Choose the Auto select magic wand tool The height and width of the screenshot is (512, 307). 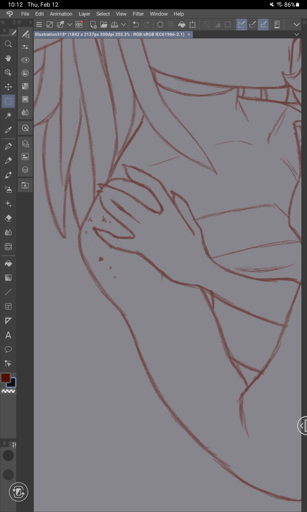tap(8, 115)
